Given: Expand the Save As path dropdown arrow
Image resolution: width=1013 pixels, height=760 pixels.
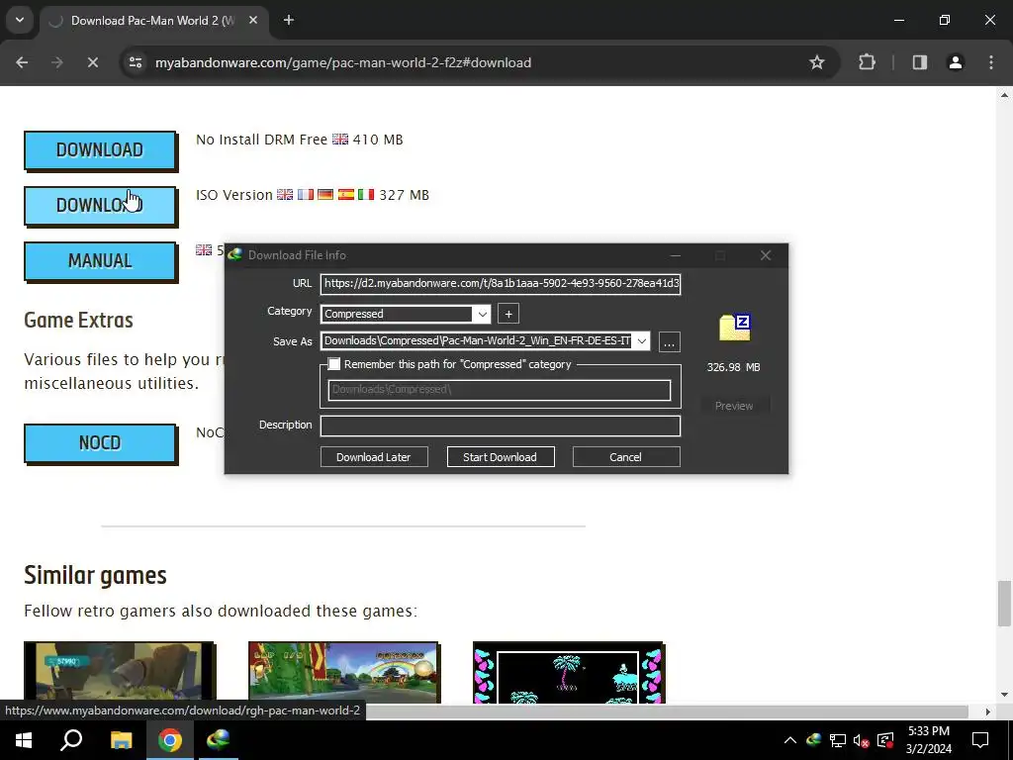Looking at the screenshot, I should 641,341.
